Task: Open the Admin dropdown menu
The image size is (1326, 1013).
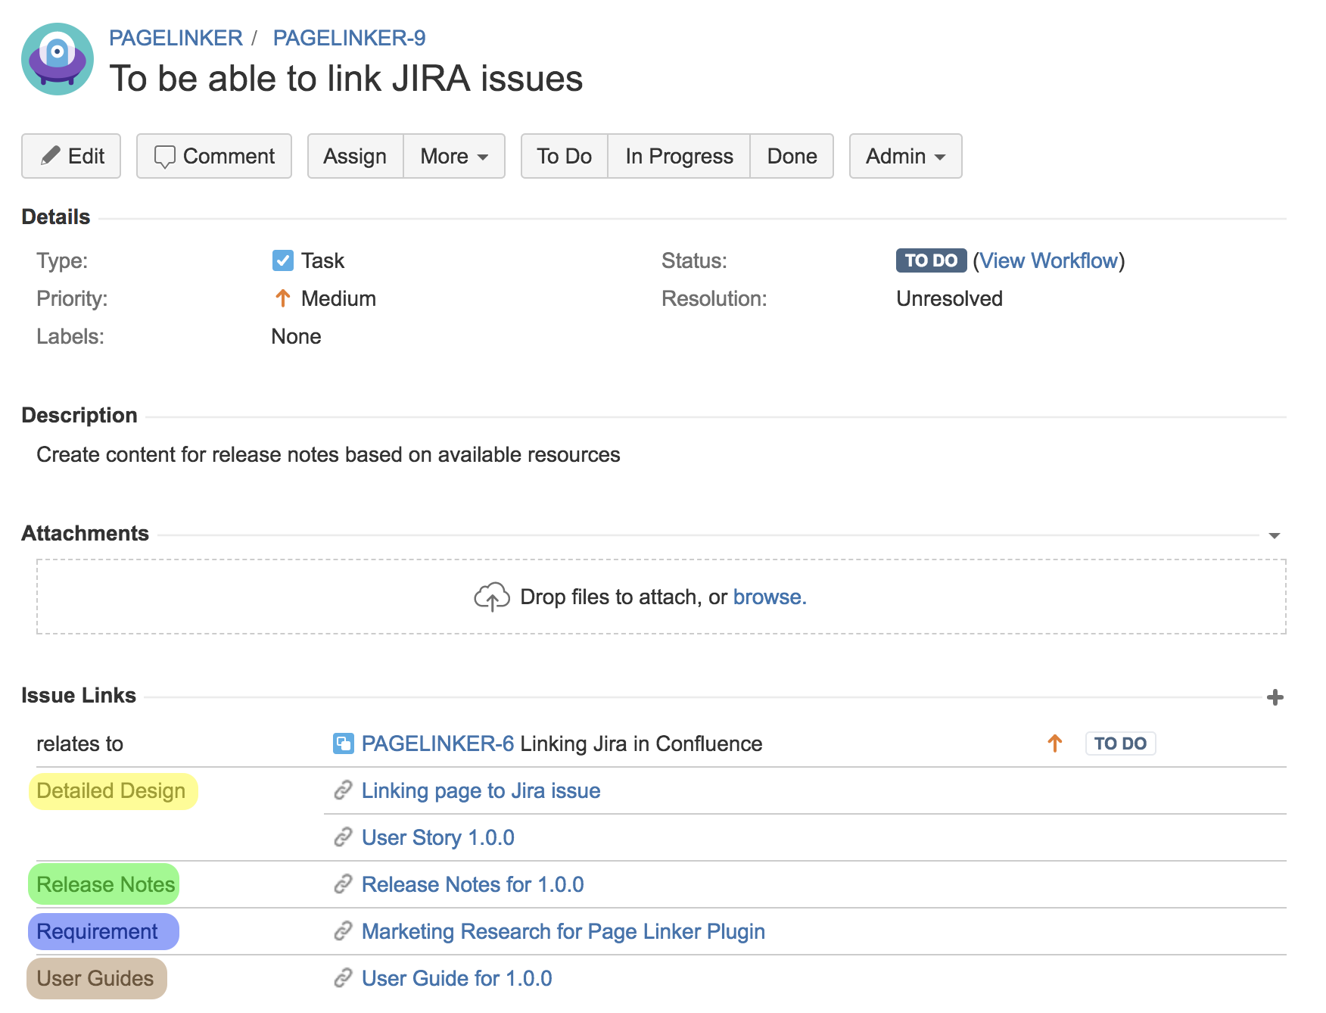Action: click(x=905, y=156)
